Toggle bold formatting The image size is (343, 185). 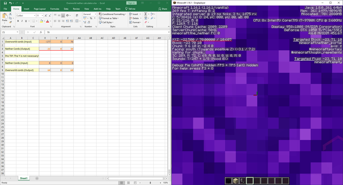click(18, 21)
